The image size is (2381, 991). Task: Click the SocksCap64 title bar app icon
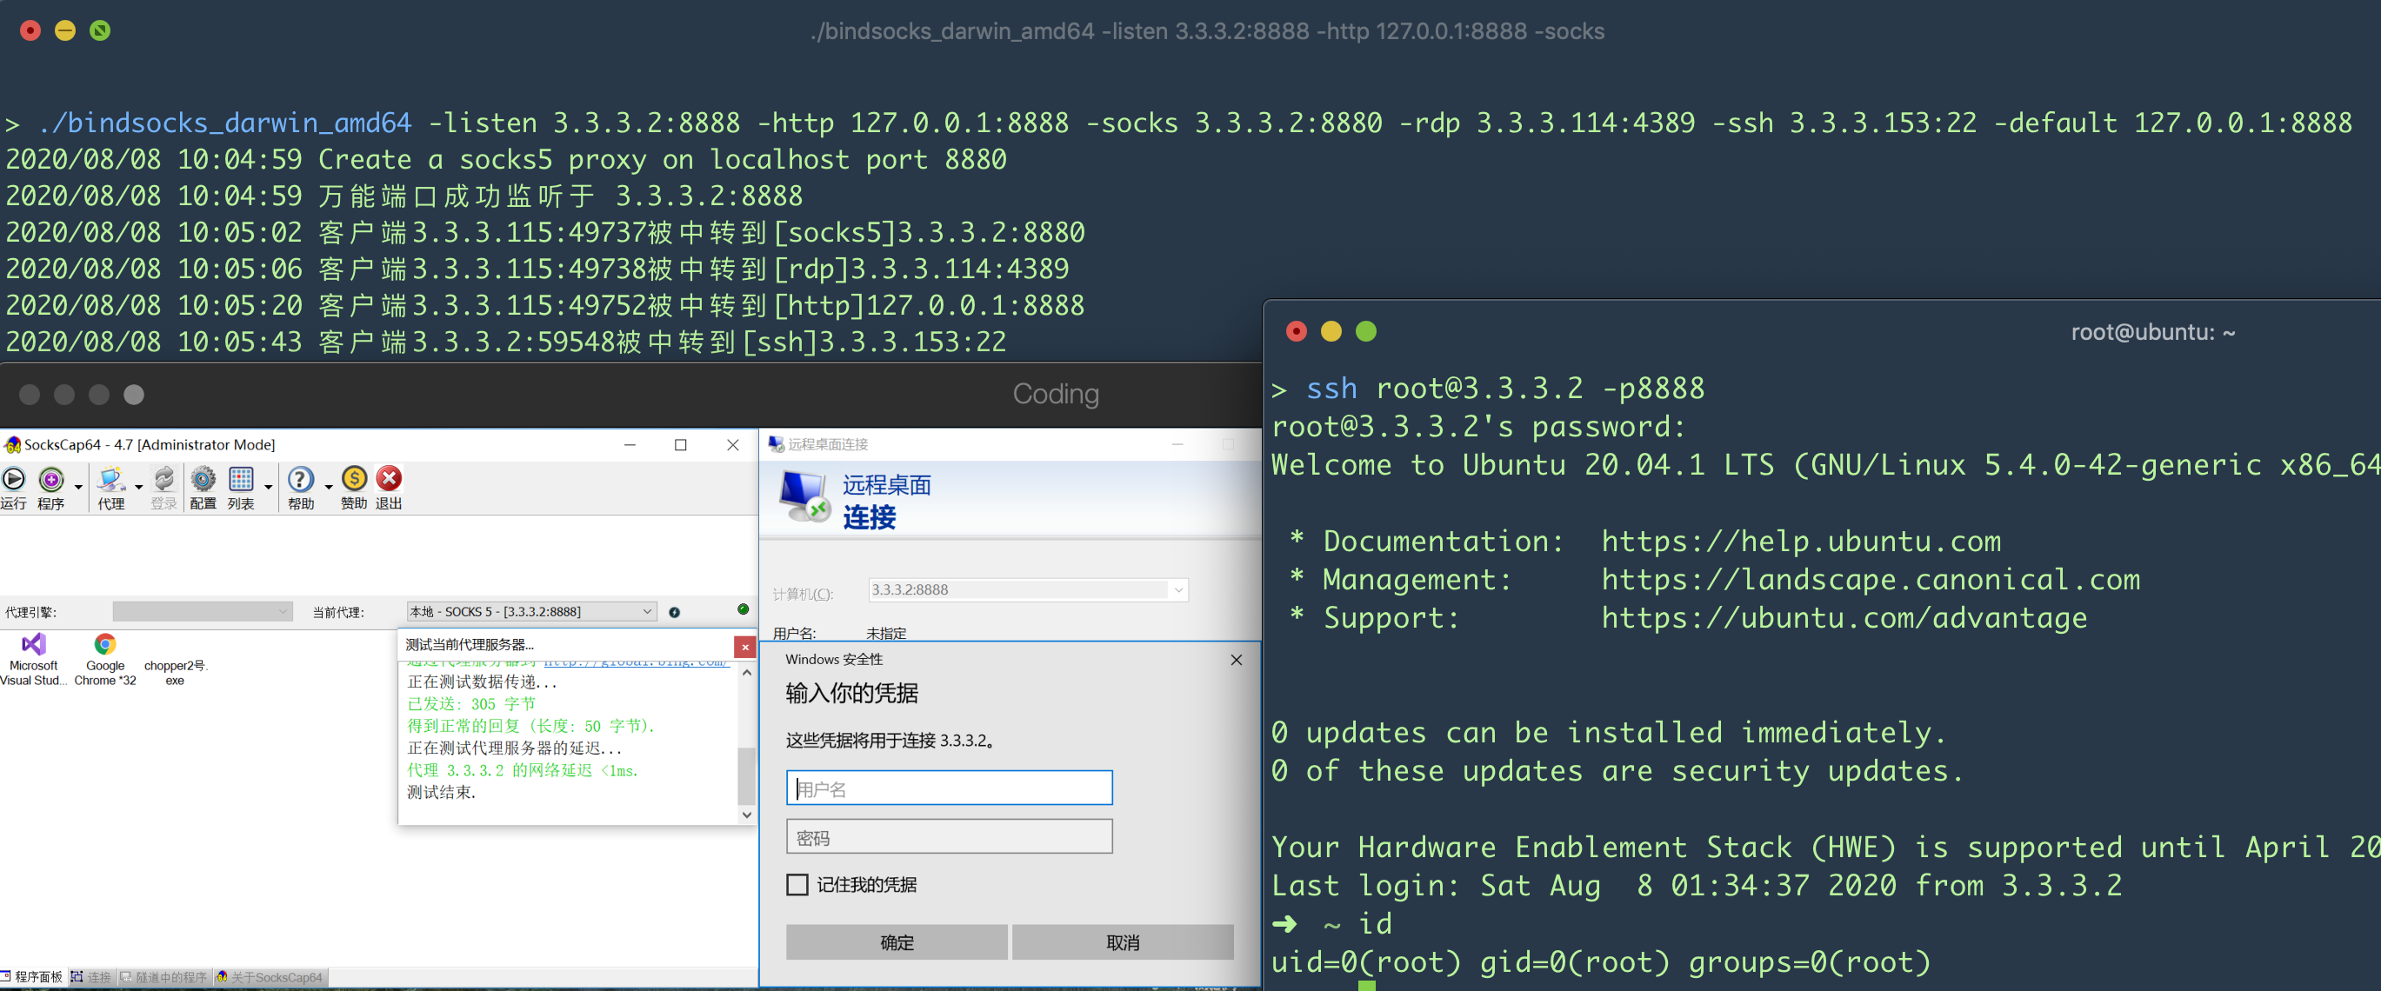coord(12,445)
